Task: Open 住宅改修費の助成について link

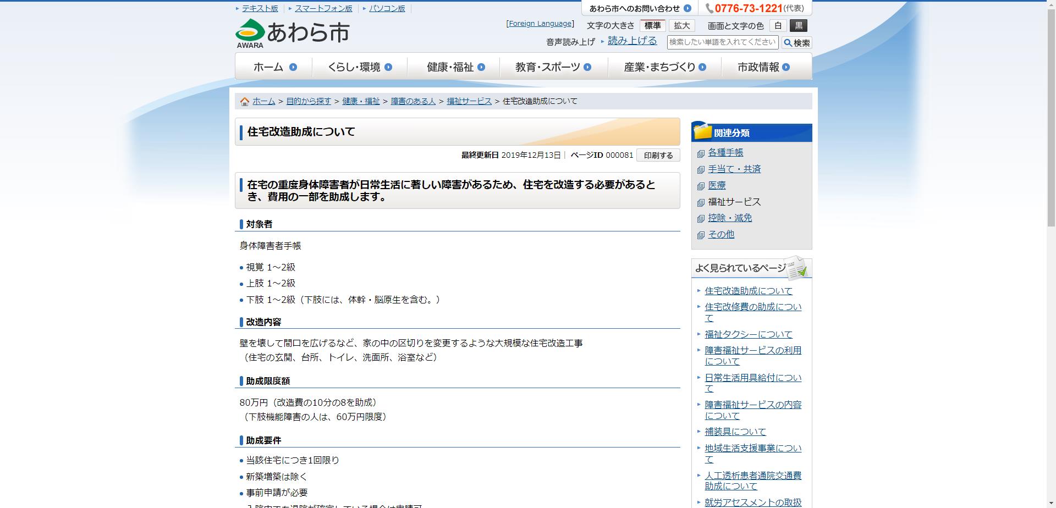Action: tap(753, 312)
